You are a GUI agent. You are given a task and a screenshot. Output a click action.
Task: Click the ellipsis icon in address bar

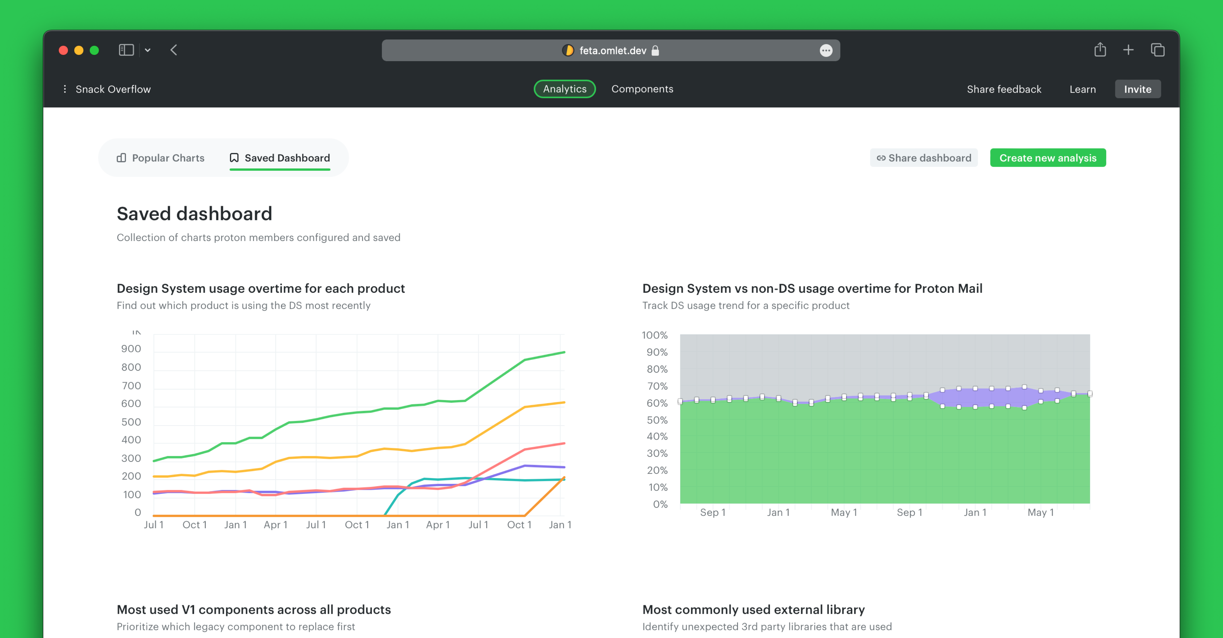(826, 51)
